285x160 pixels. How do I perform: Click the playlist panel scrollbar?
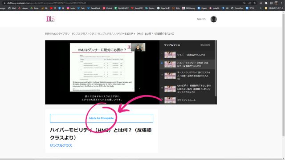pos(216,68)
